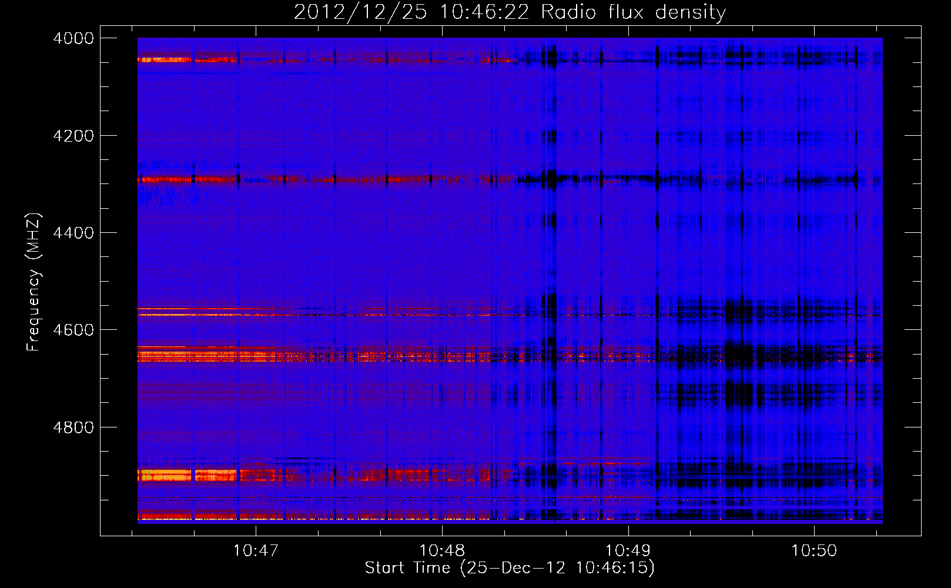Click the 4000 frequency axis label
Image resolution: width=951 pixels, height=588 pixels.
click(x=73, y=38)
